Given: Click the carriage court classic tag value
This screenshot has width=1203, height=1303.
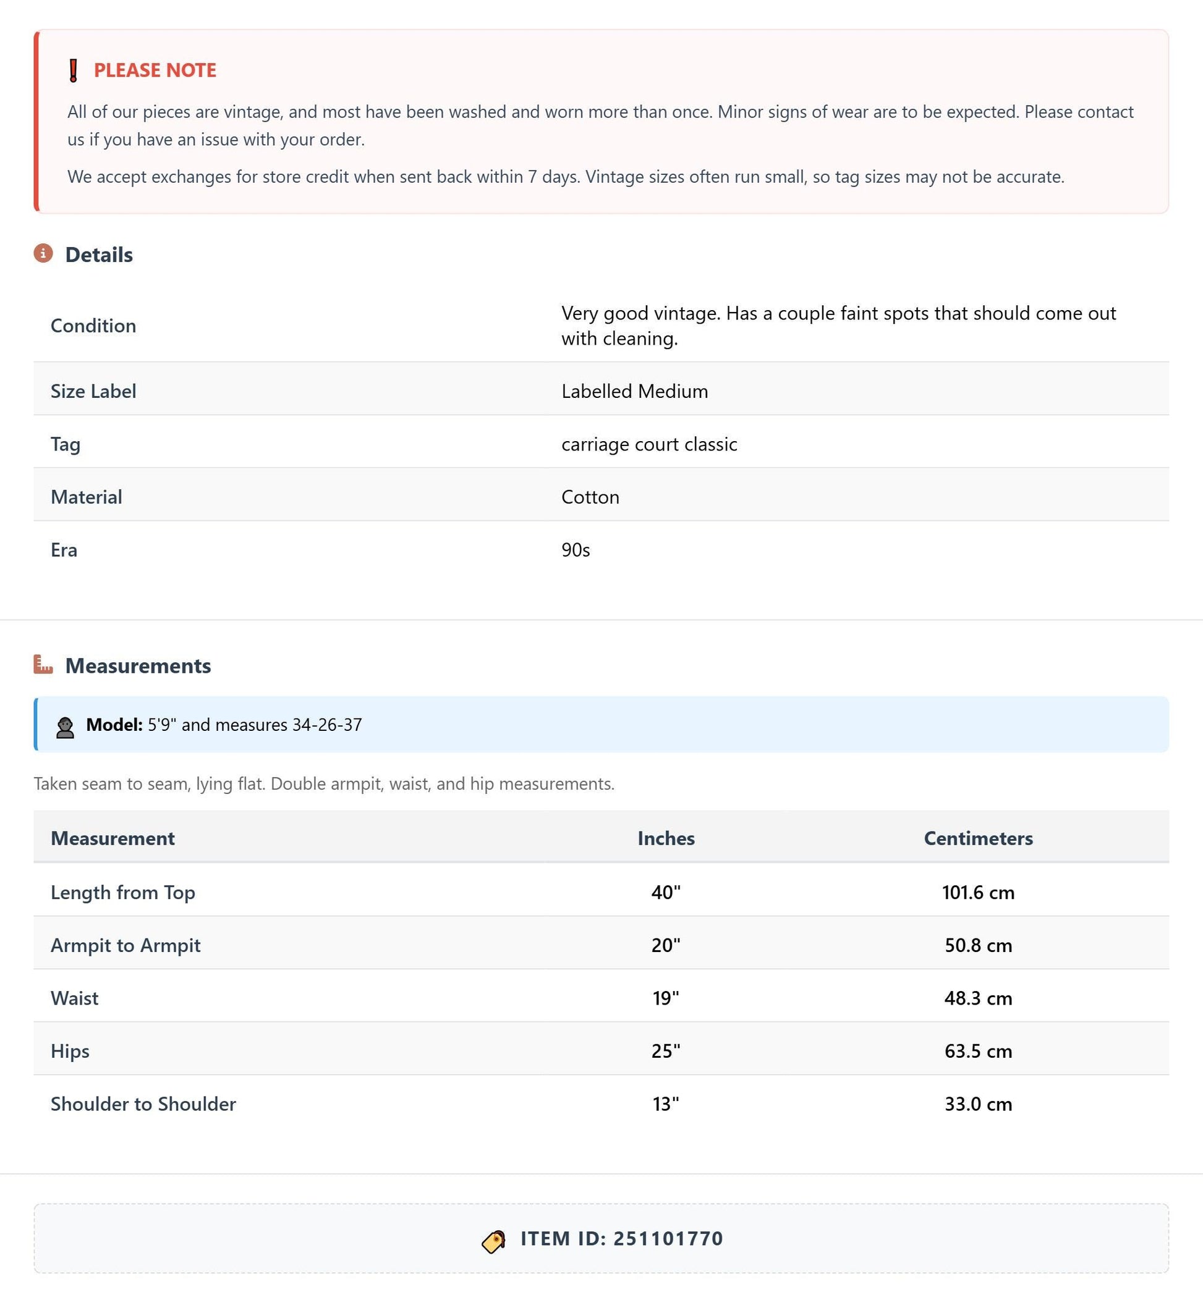Looking at the screenshot, I should click(649, 444).
